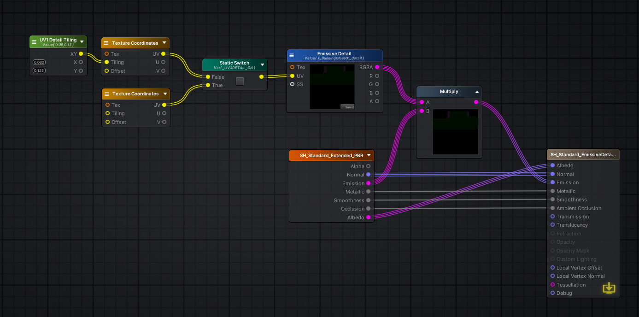Click yellow update shader icon on master node

pos(609,288)
